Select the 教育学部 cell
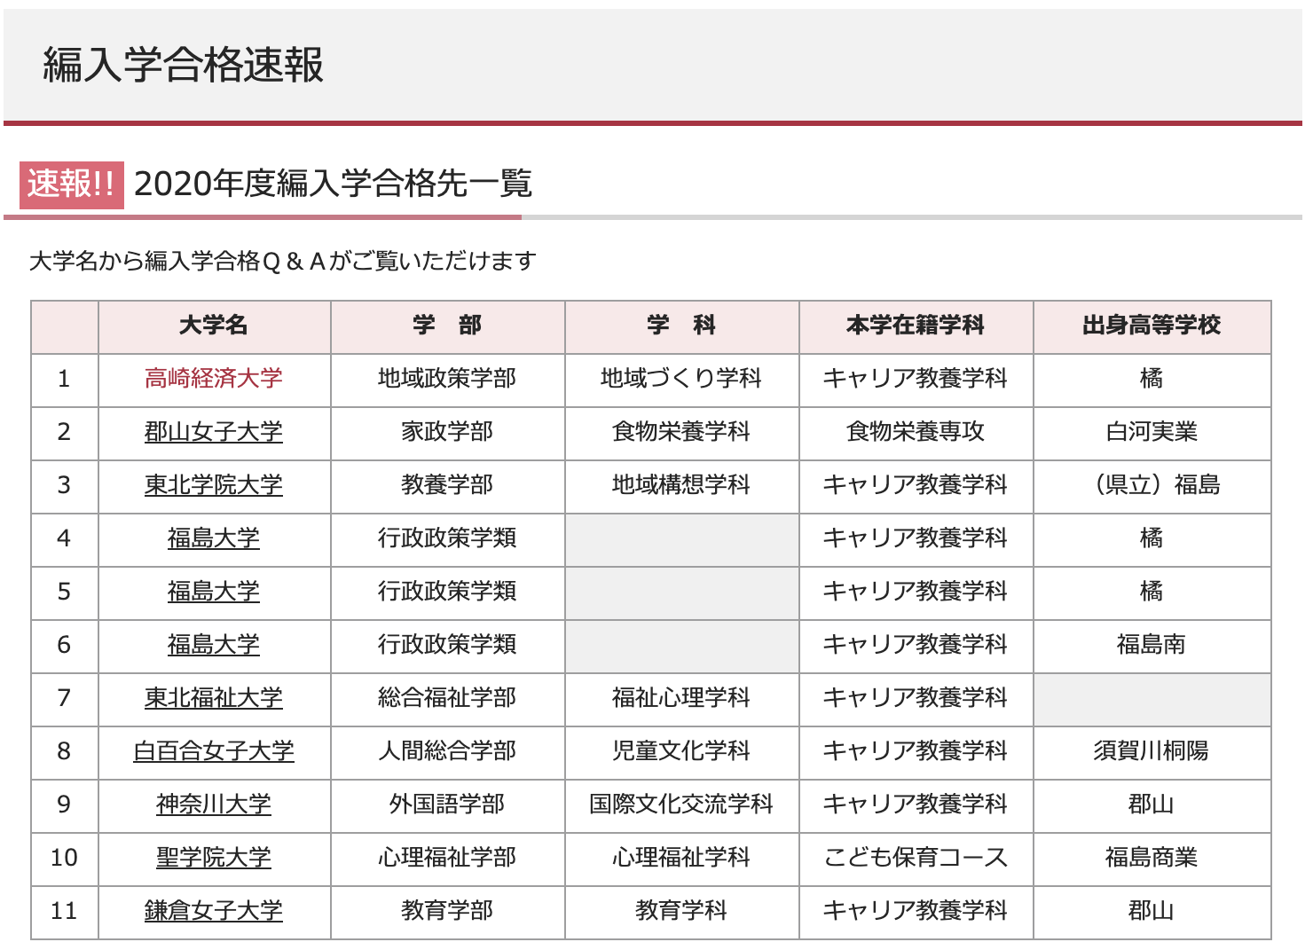This screenshot has width=1313, height=942. coord(447,911)
